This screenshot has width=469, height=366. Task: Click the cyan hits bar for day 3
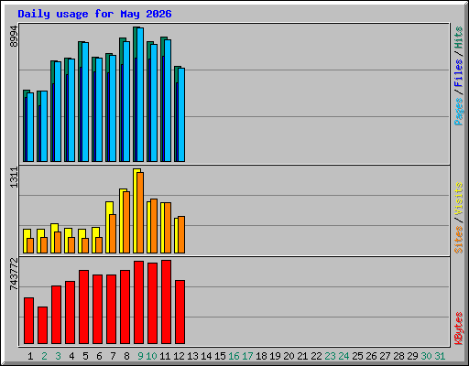click(58, 112)
